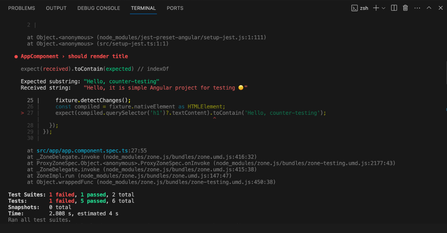The height and width of the screenshot is (233, 447).
Task: View the OUTPUT tab
Action: coord(56,8)
